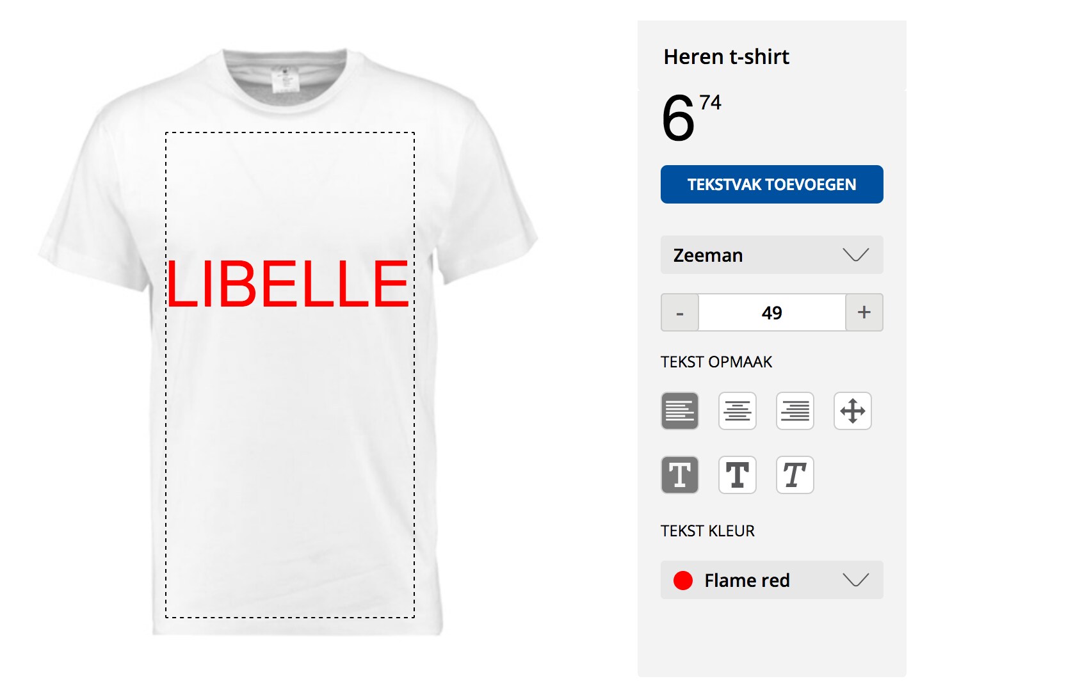Click TEKSTVAK TOEVOEGEN button
Screen dimensions: 1073x681
[x=771, y=184]
